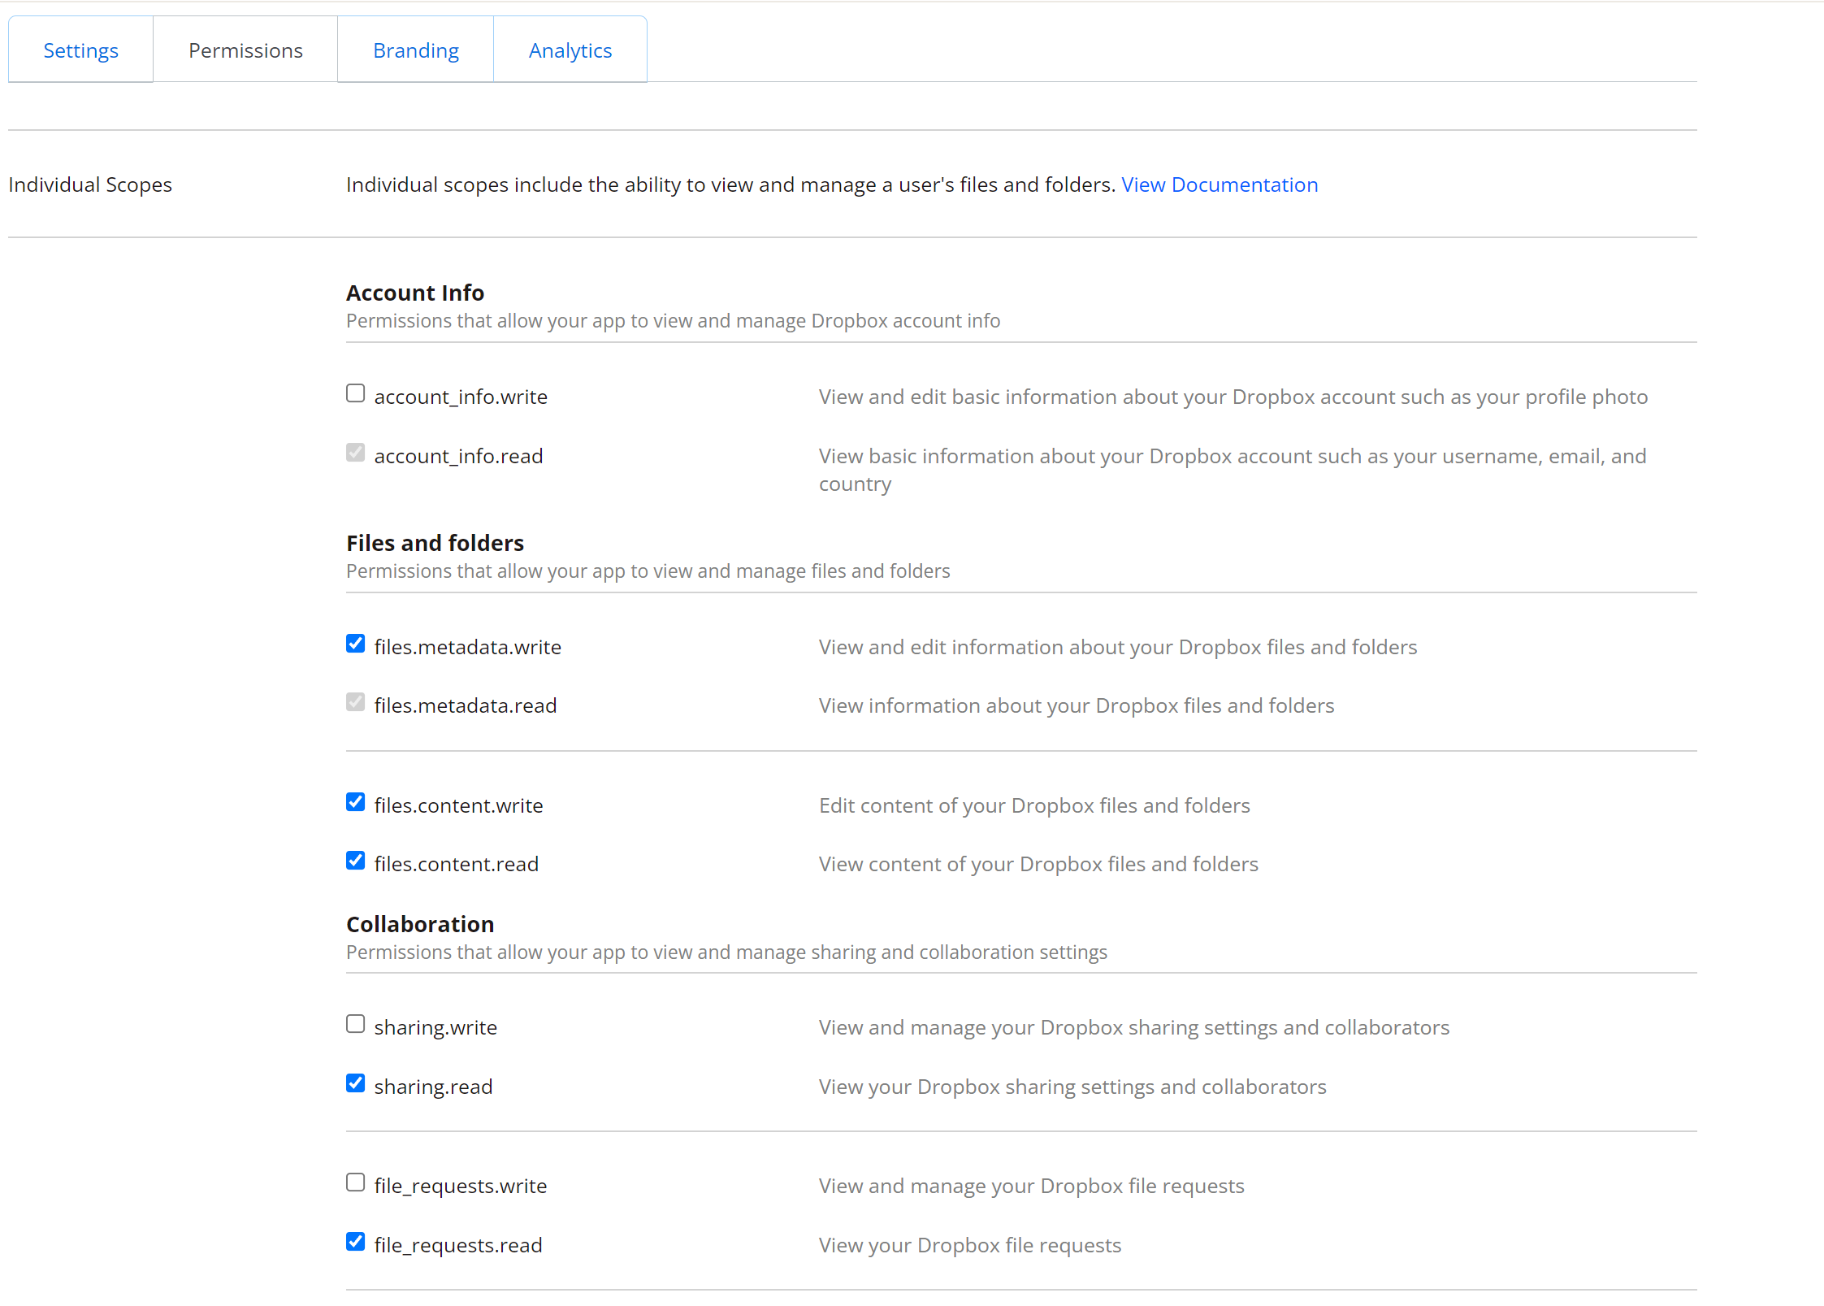The width and height of the screenshot is (1824, 1306).
Task: Open the View Documentation link
Action: [x=1219, y=184]
